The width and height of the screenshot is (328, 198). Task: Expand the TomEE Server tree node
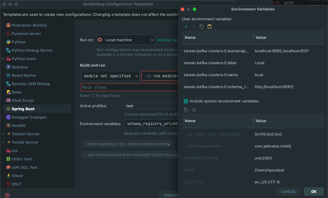(x=3, y=142)
